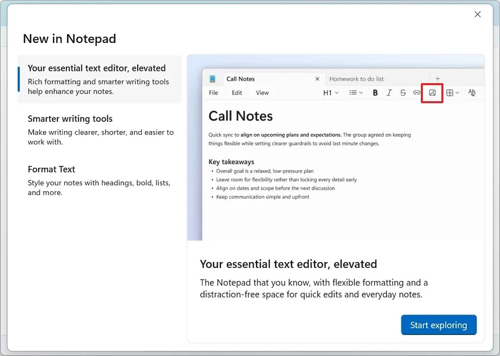
Task: Open the File menu
Action: coord(213,92)
